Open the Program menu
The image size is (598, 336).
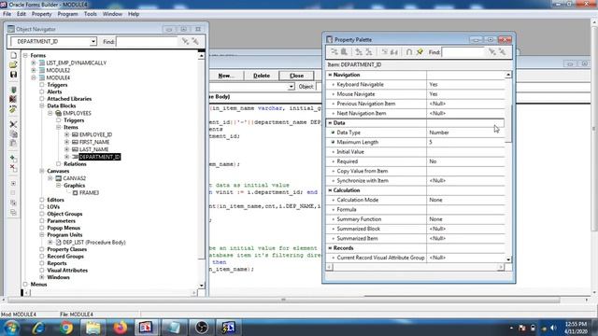(67, 14)
